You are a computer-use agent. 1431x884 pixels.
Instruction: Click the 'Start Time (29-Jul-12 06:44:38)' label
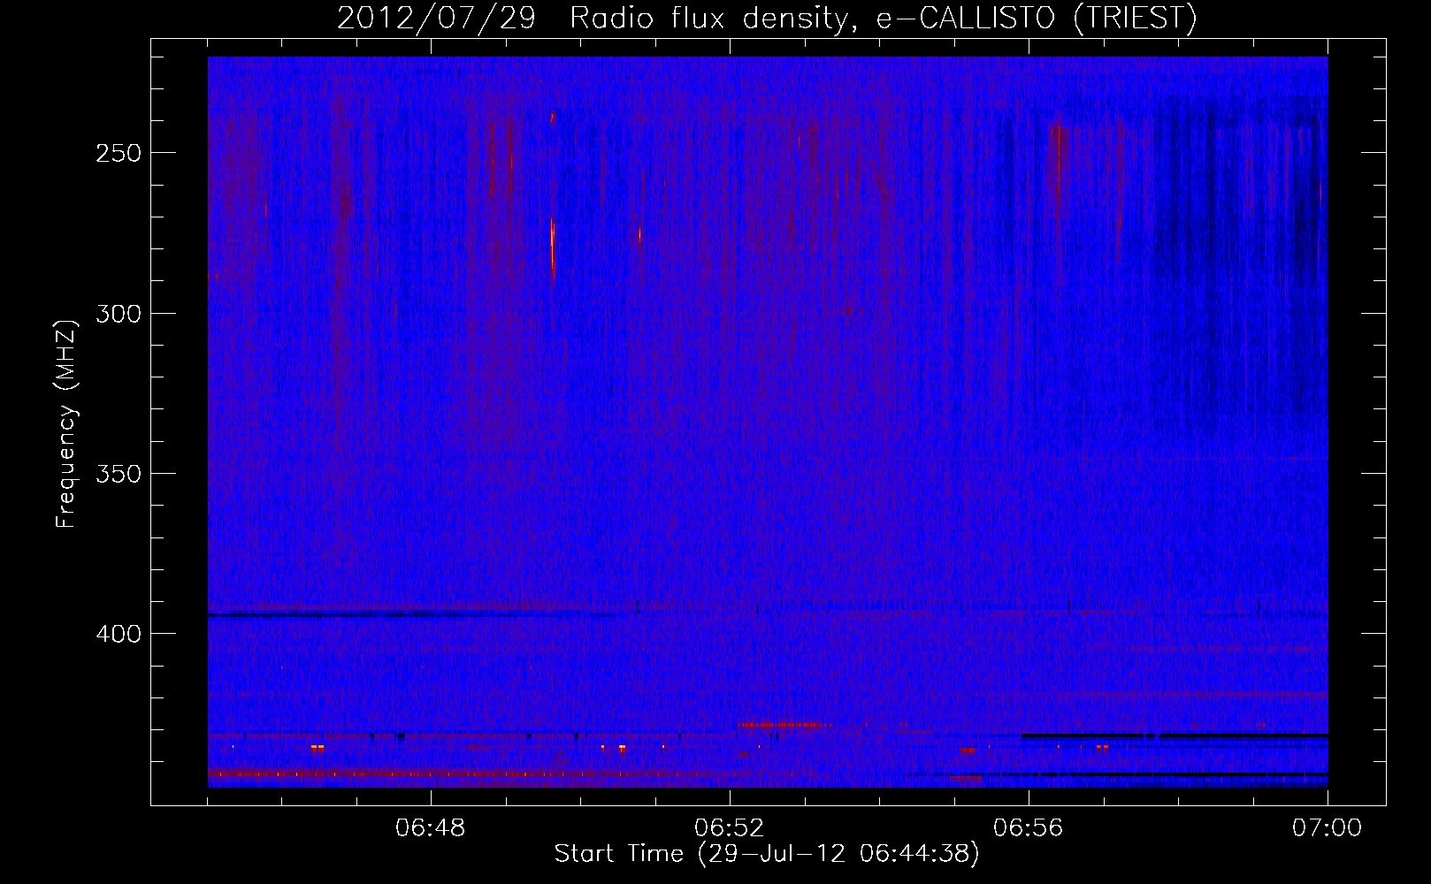point(767,854)
